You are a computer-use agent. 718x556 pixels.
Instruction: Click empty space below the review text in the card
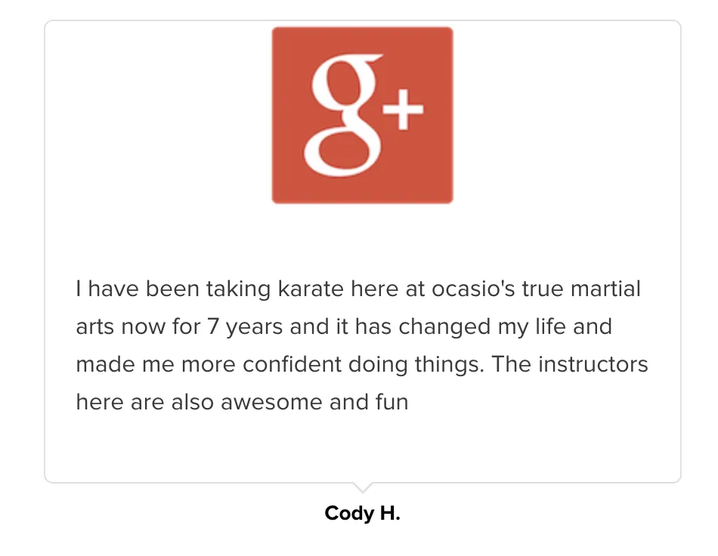pyautogui.click(x=362, y=446)
